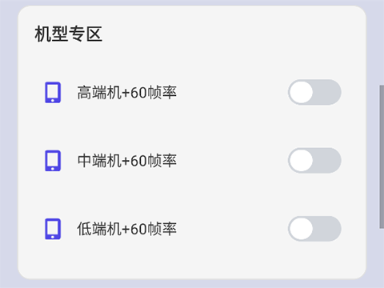
Task: Click the vertical scrollbar thumb
Action: (x=382, y=157)
